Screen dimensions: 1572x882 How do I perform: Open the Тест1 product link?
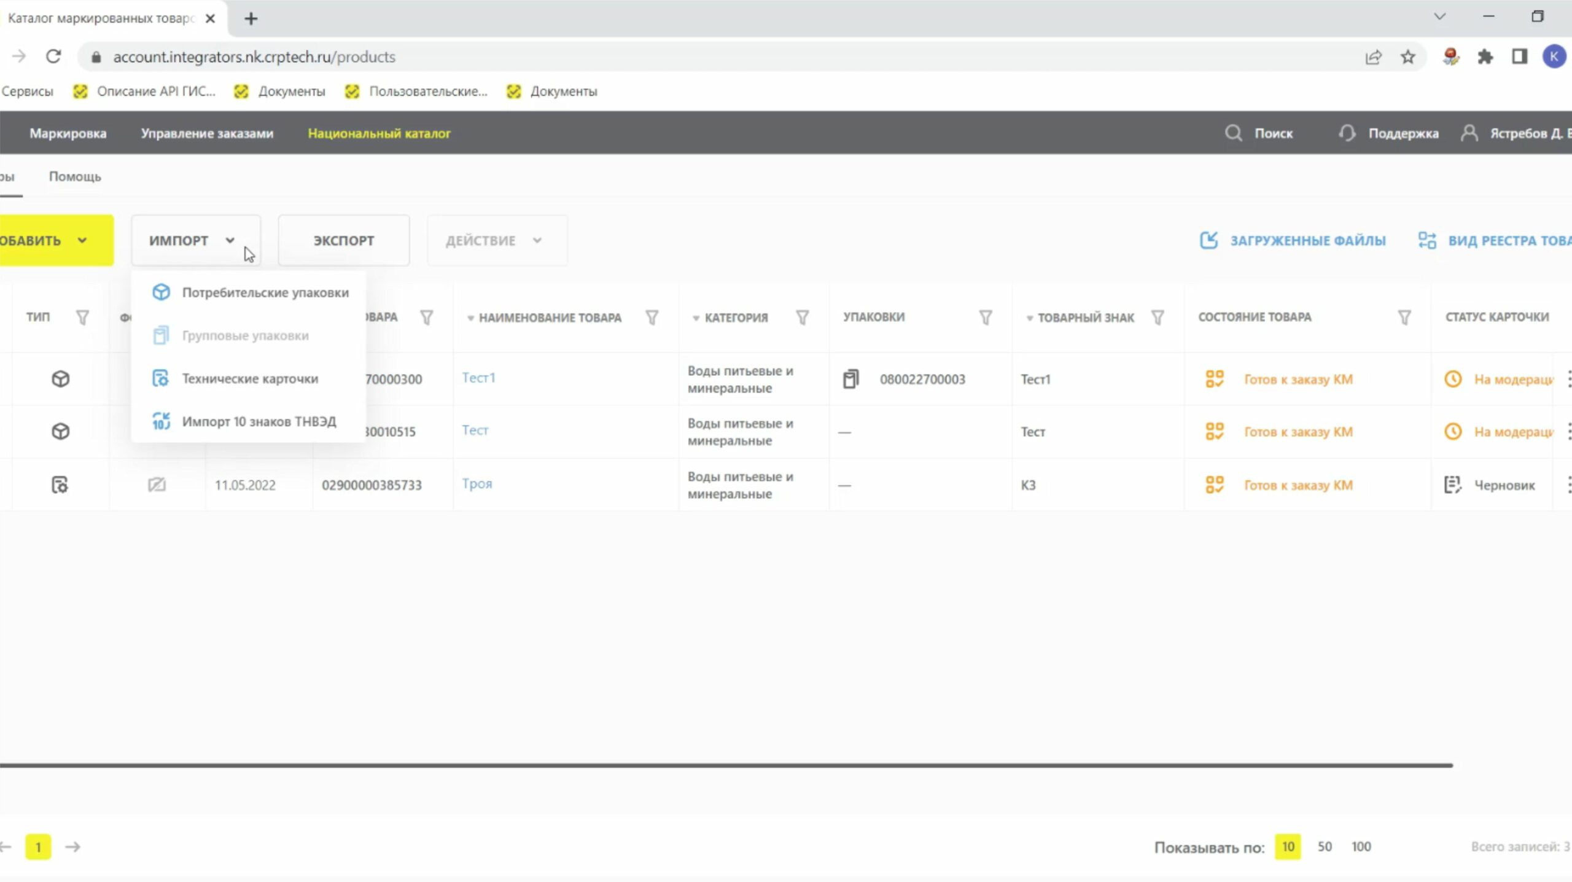click(478, 378)
